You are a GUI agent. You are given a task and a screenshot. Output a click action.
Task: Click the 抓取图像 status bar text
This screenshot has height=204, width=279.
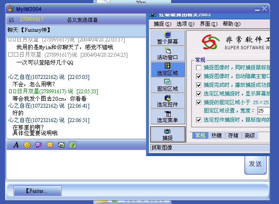[x=162, y=148]
